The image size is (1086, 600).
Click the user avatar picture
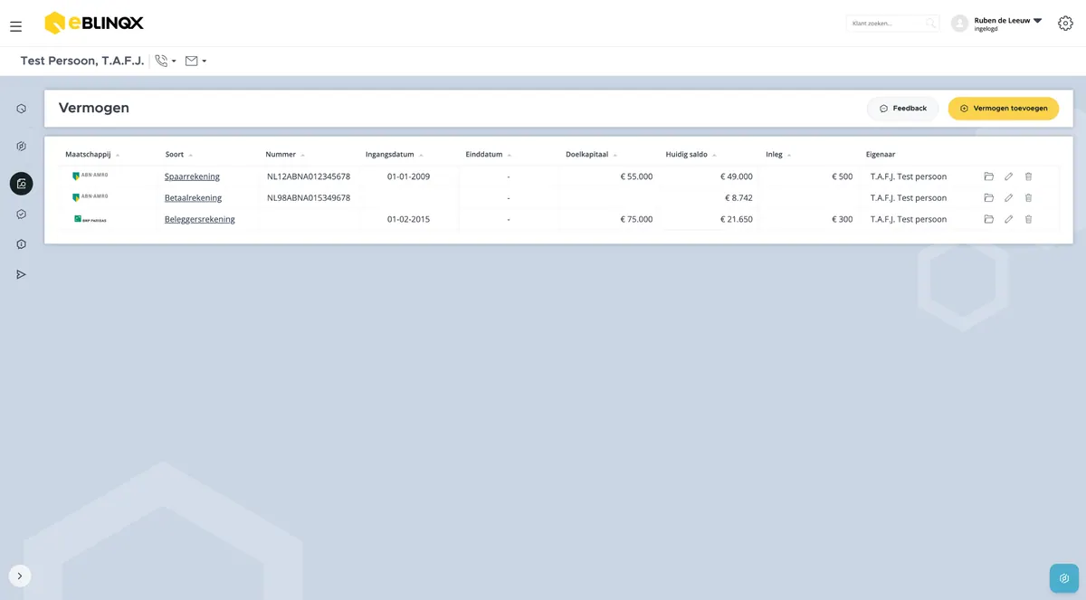(x=960, y=24)
